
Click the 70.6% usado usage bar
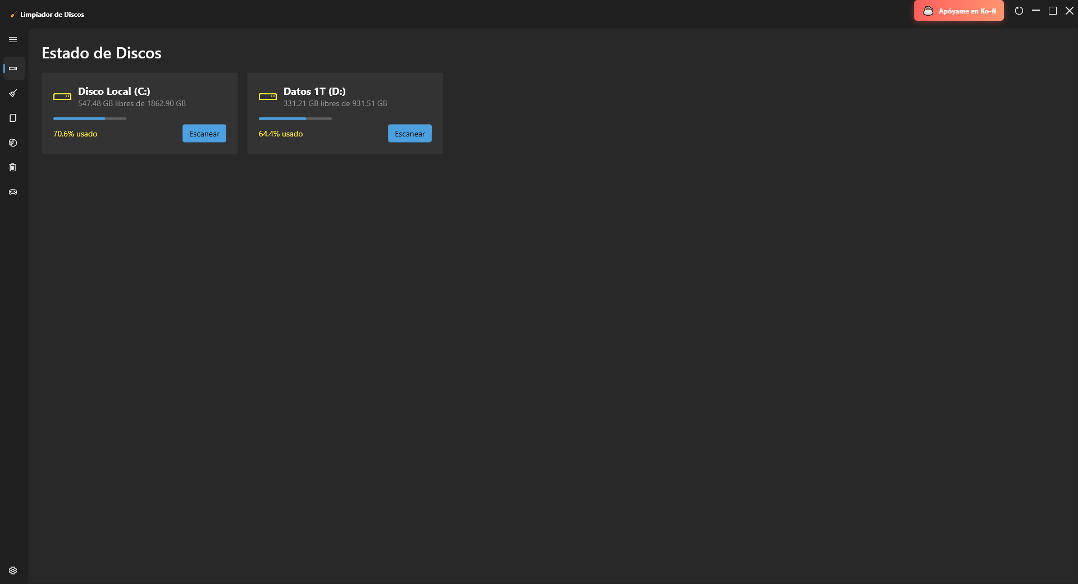(89, 118)
